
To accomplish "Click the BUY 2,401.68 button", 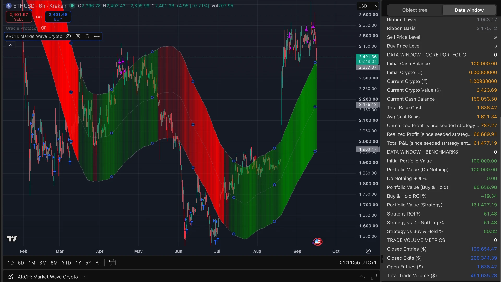I will click(58, 17).
